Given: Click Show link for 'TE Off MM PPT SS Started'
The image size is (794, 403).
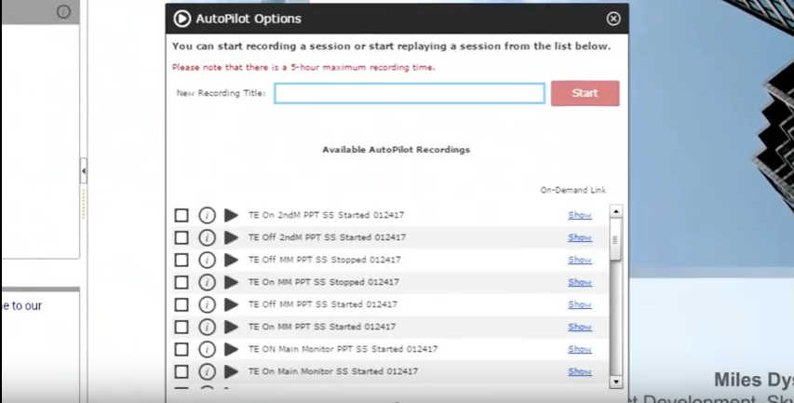Looking at the screenshot, I should (580, 304).
